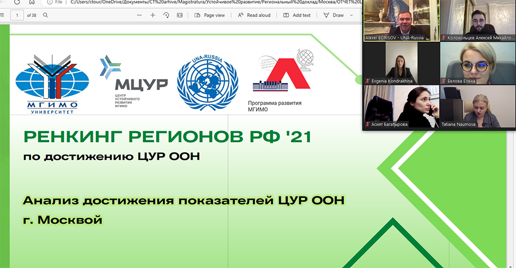Click muted mic icon beside Асият Багатырова
The width and height of the screenshot is (516, 268).
(367, 124)
